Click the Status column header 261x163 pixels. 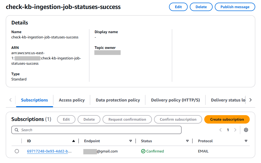[146, 141]
